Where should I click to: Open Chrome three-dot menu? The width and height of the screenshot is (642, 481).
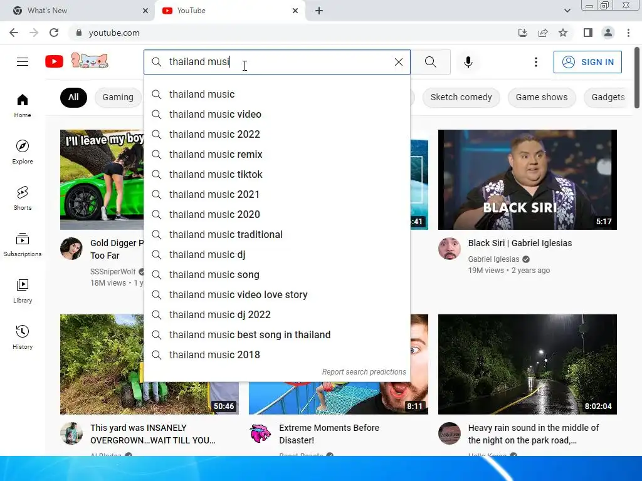click(x=628, y=33)
